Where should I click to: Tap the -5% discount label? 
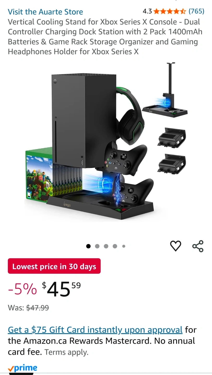point(22,290)
